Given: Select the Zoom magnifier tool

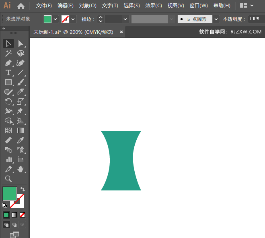Looking at the screenshot, I should point(8,179).
